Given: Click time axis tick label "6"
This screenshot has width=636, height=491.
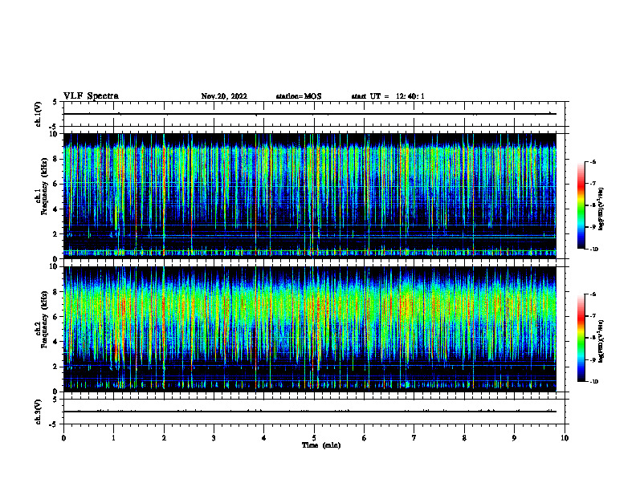Looking at the screenshot, I should 364,438.
